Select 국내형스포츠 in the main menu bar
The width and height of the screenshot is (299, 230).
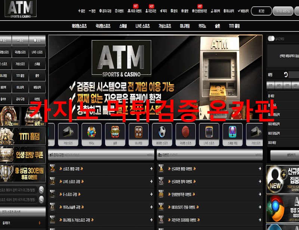103,26
